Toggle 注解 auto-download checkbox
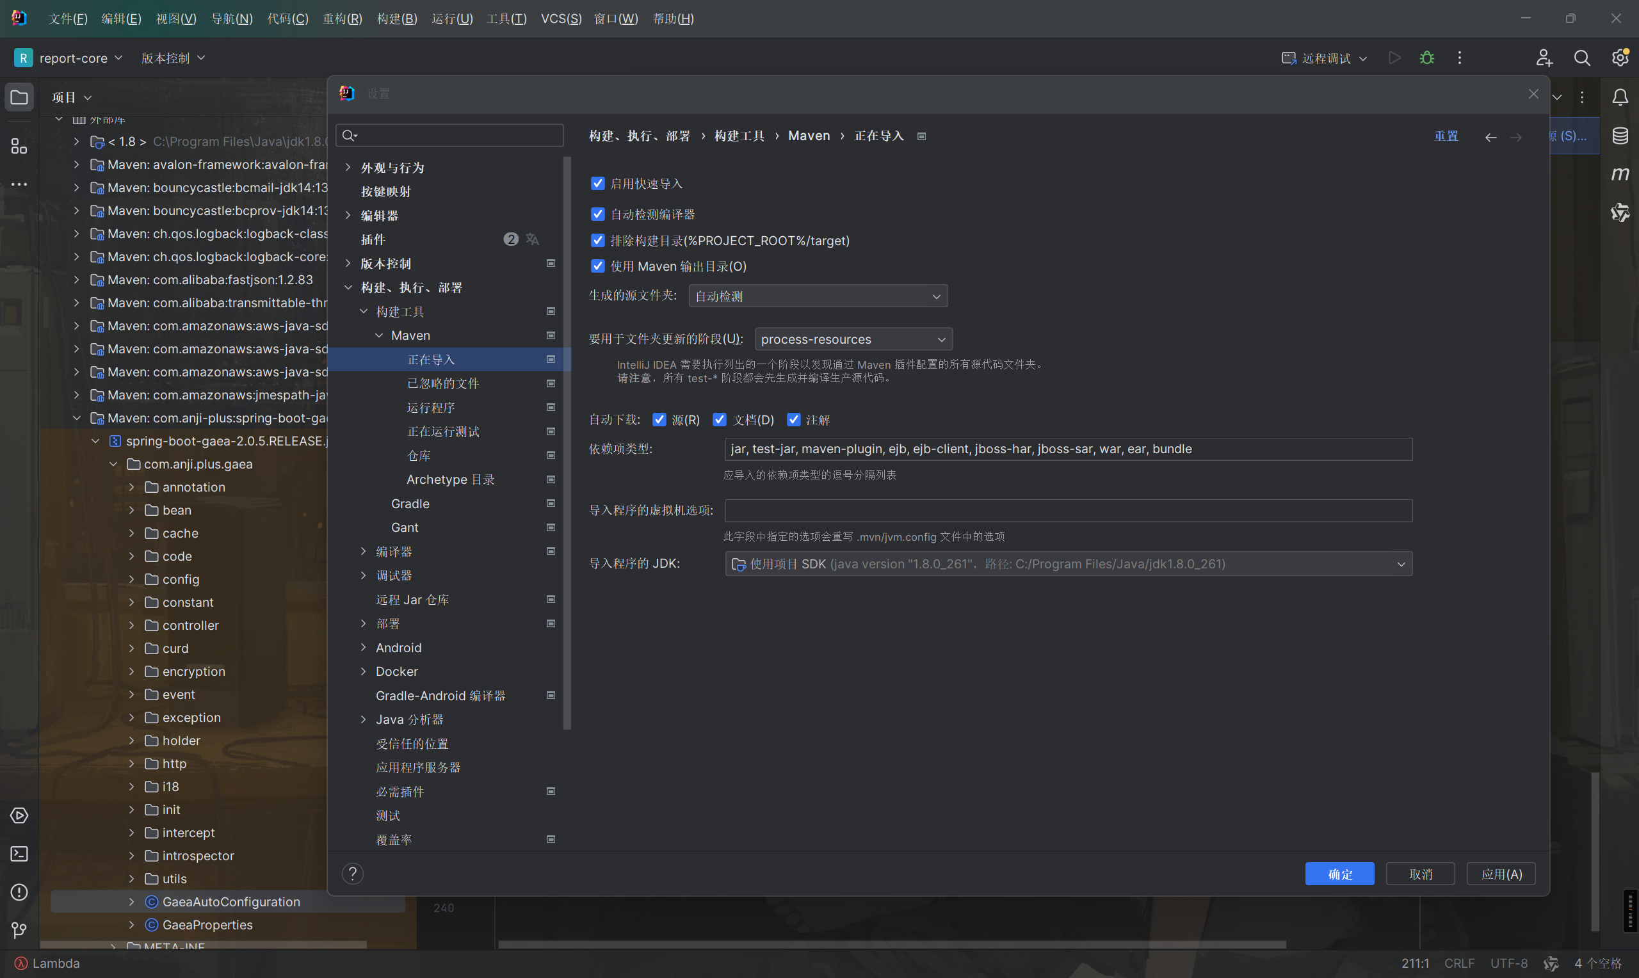The image size is (1639, 978). tap(793, 420)
